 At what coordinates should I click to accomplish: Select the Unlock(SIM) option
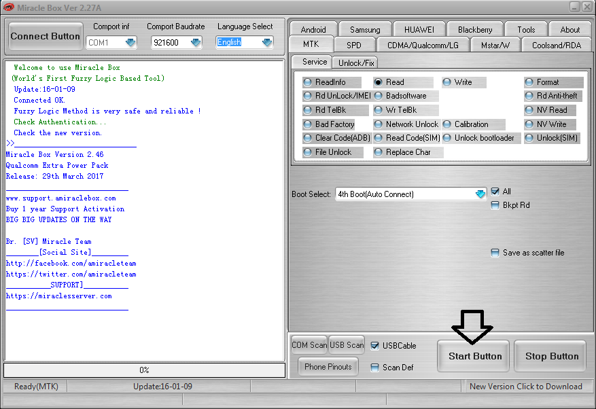tap(552, 138)
